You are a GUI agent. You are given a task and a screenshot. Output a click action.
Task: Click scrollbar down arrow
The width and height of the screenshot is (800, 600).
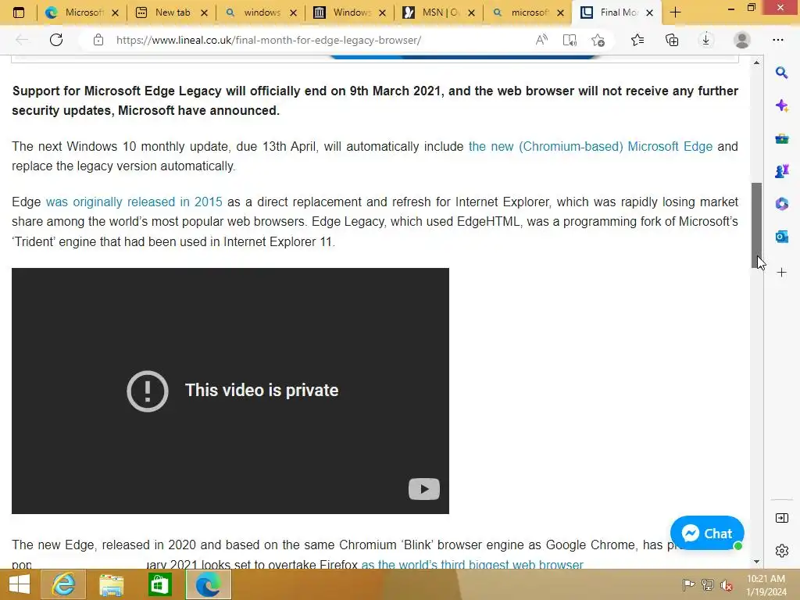tap(756, 562)
